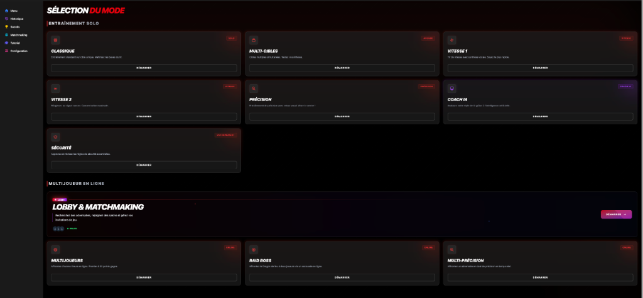Start Raid Boss with Démarrer button

pos(342,277)
